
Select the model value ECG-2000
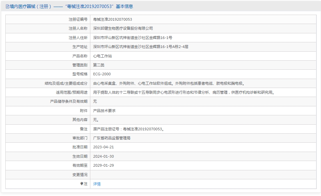point(102,74)
